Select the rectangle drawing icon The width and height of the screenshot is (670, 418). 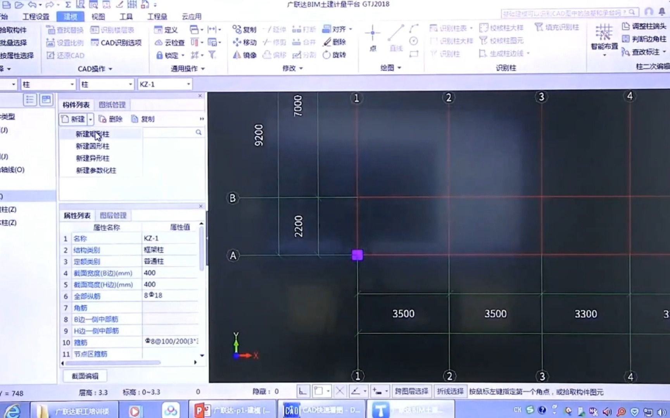(414, 54)
